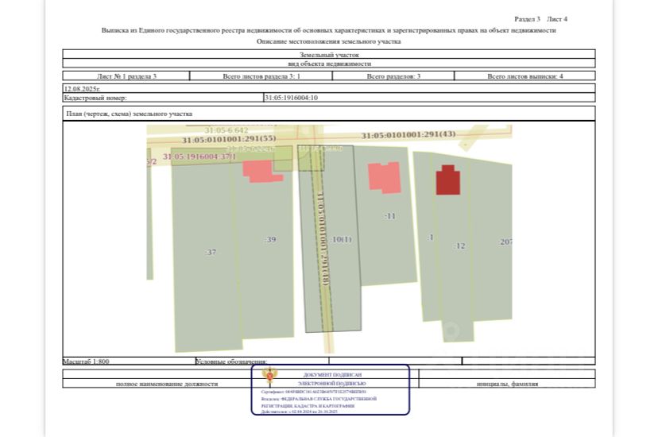Click the 'вид объекта недвижимости' caption

click(x=329, y=64)
